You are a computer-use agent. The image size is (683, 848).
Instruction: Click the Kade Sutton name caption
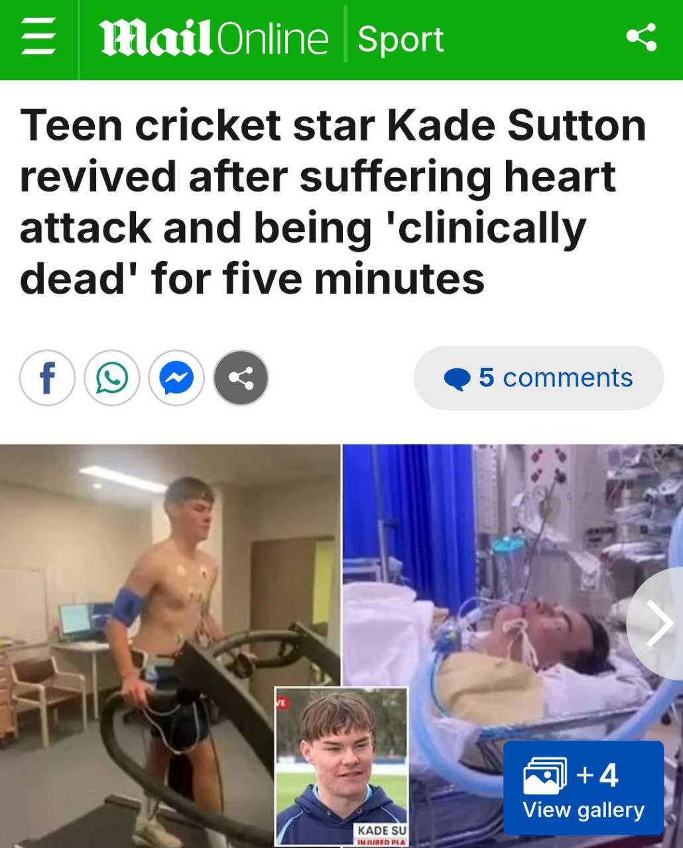coord(381,830)
